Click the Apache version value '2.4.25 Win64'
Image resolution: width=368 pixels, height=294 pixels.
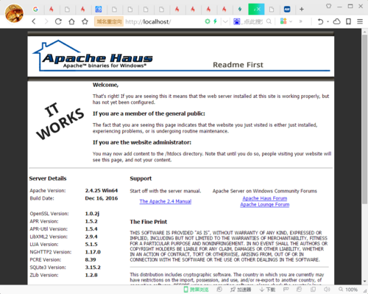pos(102,191)
